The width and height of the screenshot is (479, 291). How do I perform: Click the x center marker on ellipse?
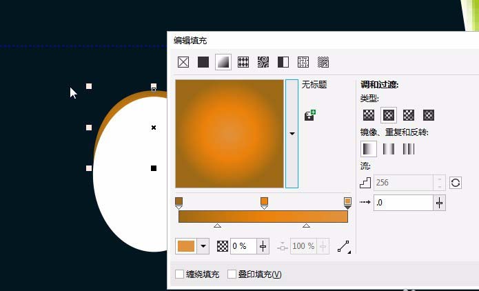[154, 128]
